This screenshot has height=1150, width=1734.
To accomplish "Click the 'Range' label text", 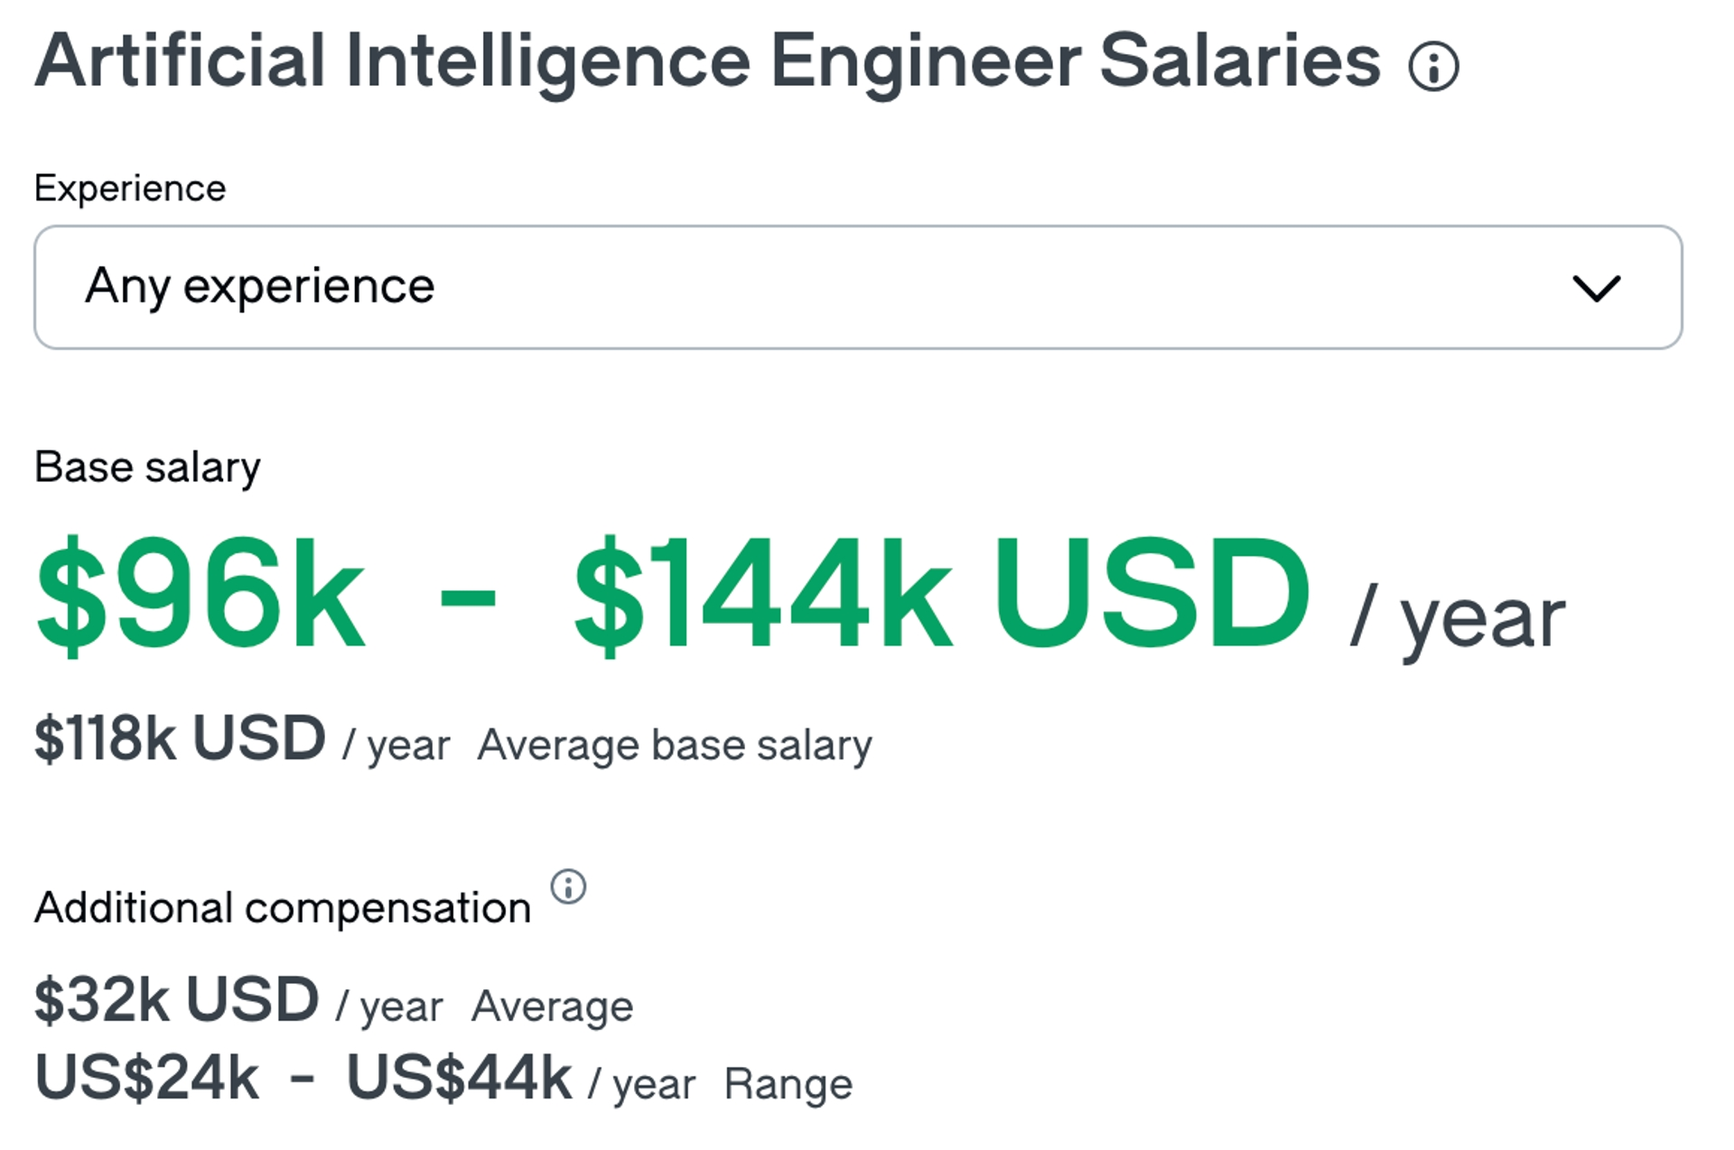I will point(788,1084).
